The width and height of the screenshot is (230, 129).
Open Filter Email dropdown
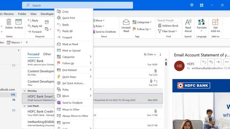tap(167, 31)
